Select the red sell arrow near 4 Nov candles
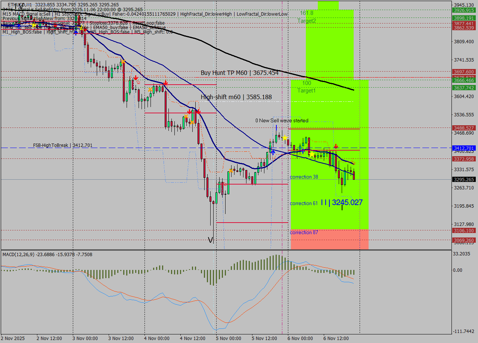 (x=166, y=82)
